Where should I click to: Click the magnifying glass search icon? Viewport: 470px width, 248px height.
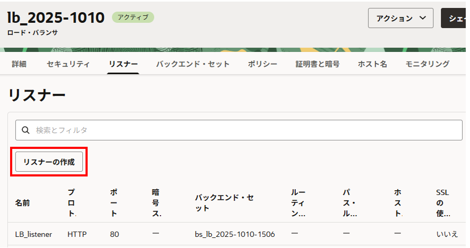(x=25, y=130)
